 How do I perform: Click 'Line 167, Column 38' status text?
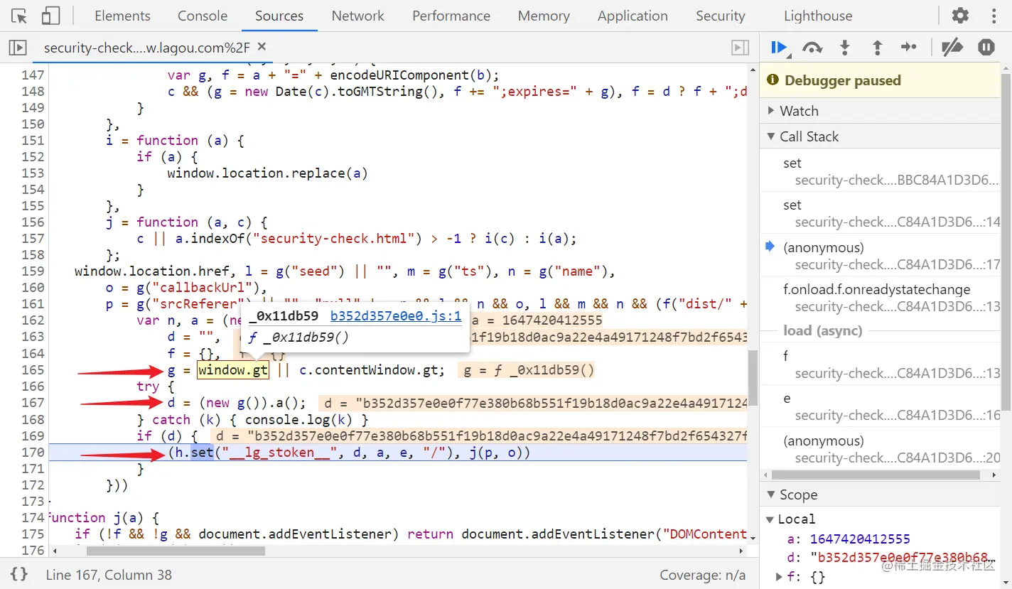109,575
